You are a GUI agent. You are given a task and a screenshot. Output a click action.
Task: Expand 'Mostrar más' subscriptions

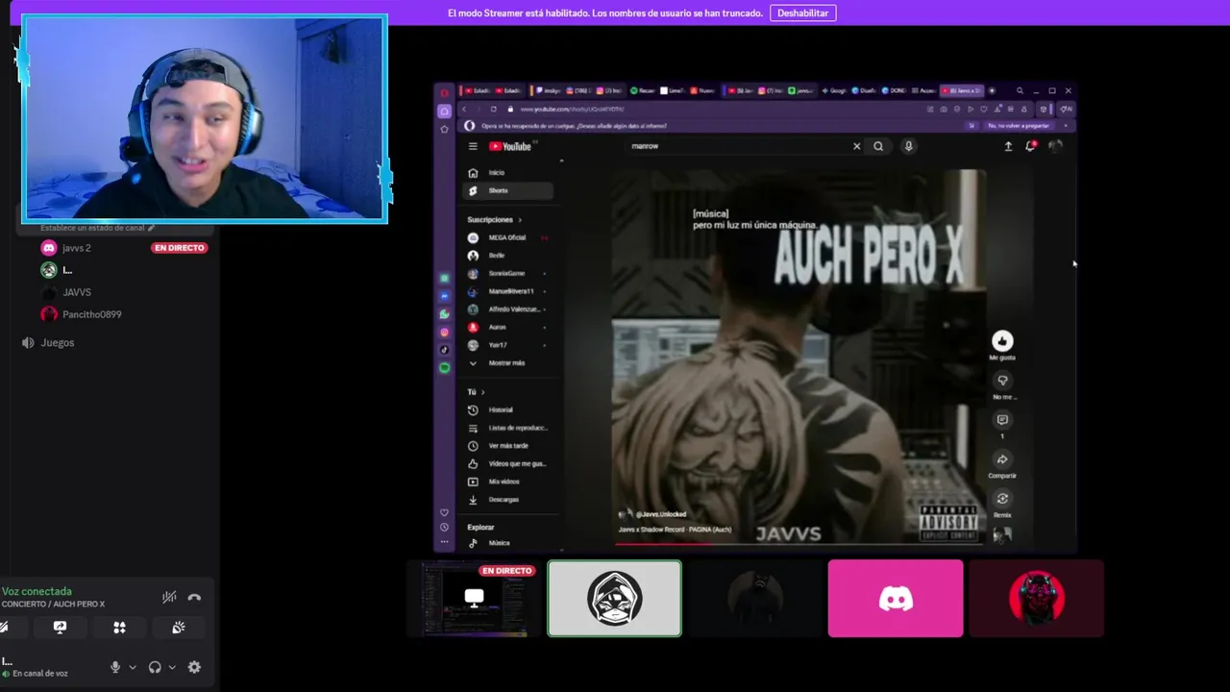click(508, 363)
